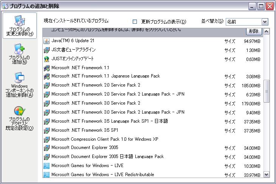The width and height of the screenshot is (276, 184).
Task: Click the vertical scrollbar thumb
Action: [x=266, y=91]
